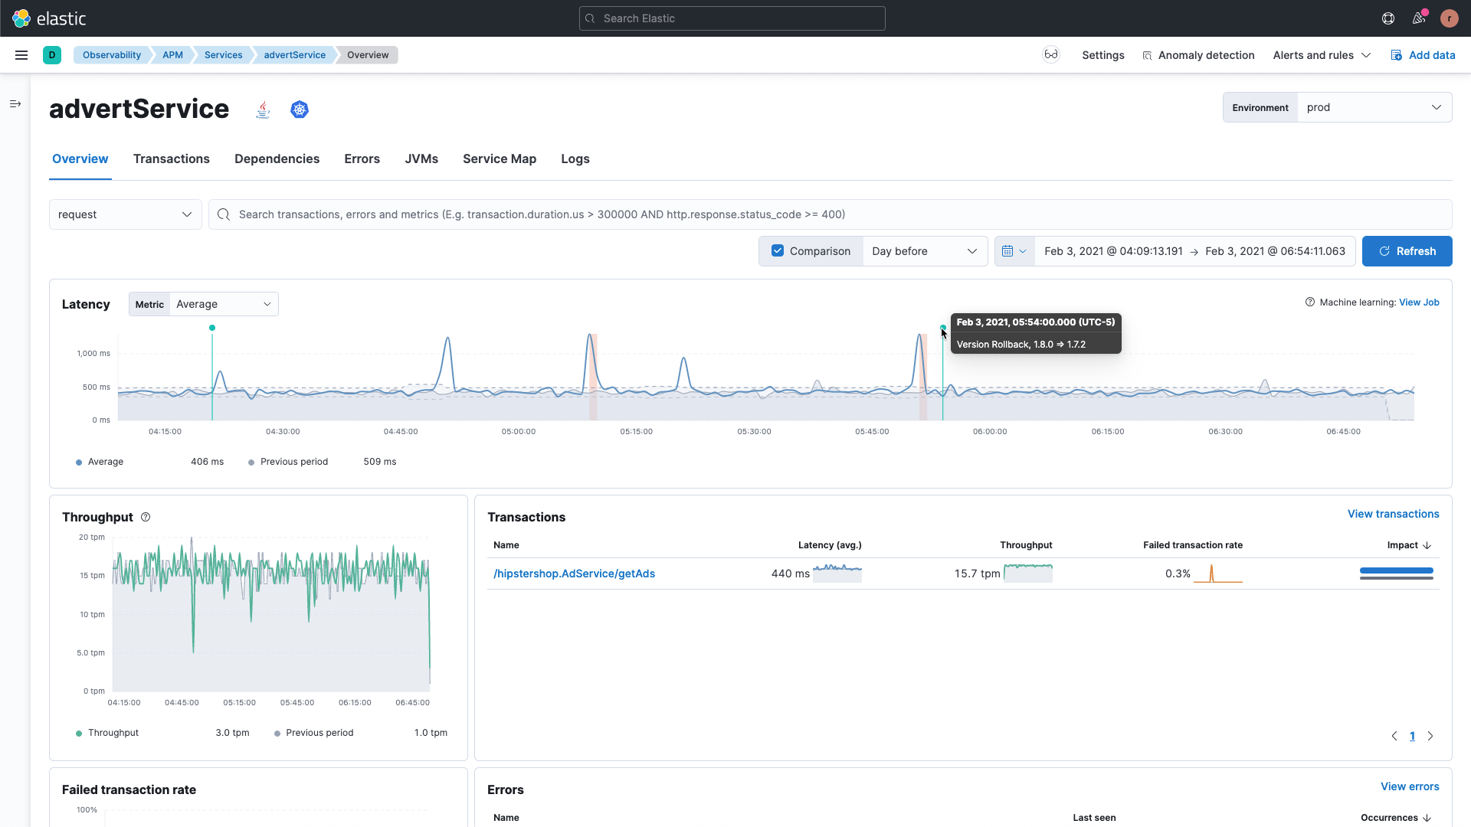Open the calendar quick date menu
Screen dimensions: 1471x827
1014,251
